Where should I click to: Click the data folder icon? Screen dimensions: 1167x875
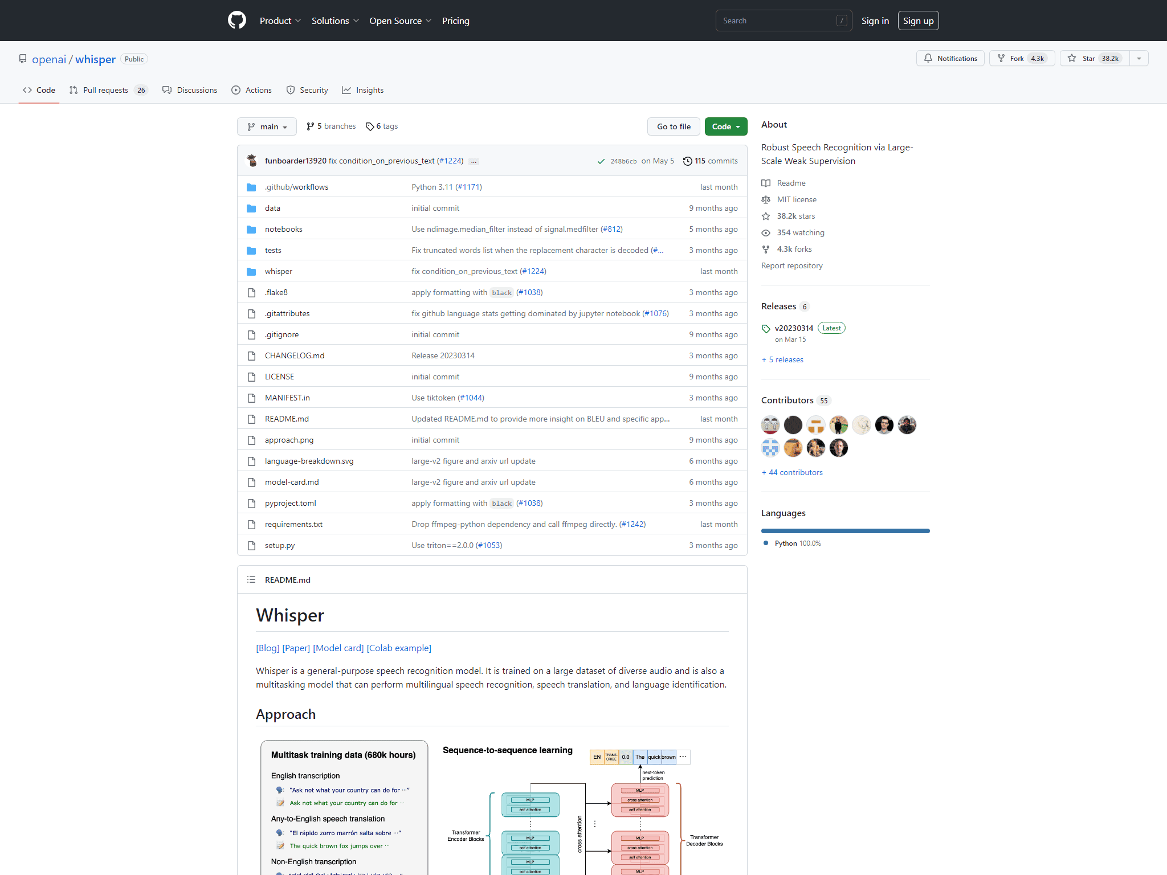tap(251, 208)
